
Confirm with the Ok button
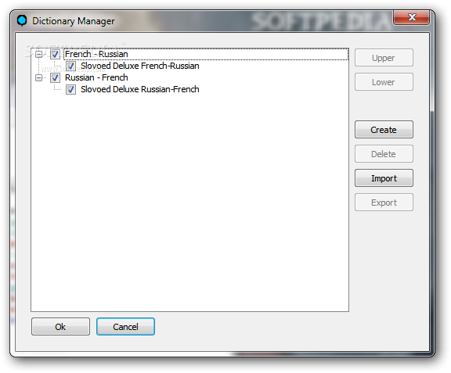(x=60, y=326)
